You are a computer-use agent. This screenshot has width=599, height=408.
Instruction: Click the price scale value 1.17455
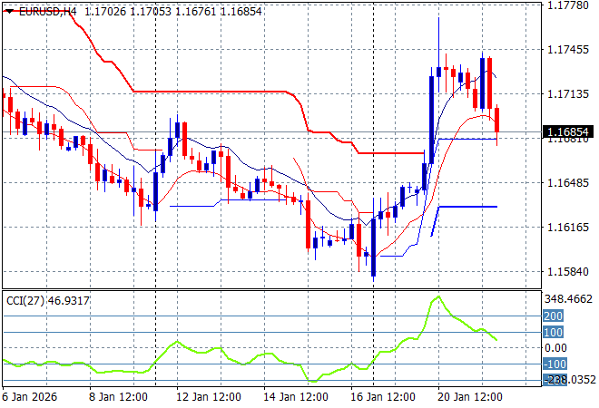[567, 50]
